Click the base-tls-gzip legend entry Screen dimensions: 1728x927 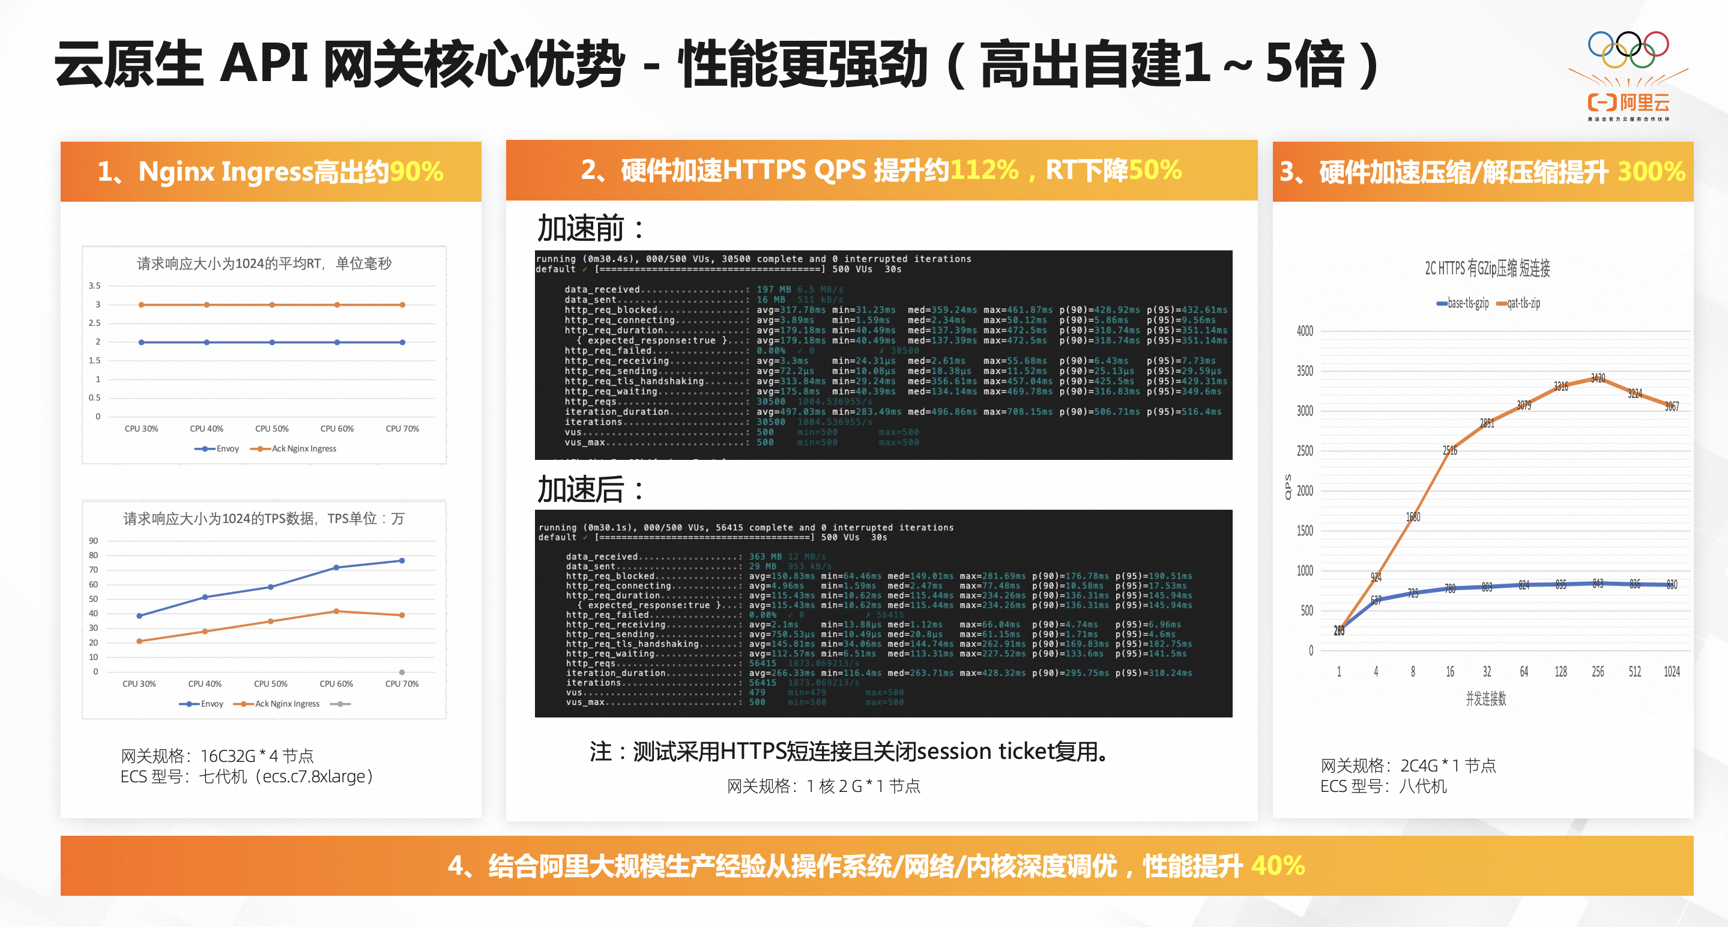[1463, 303]
